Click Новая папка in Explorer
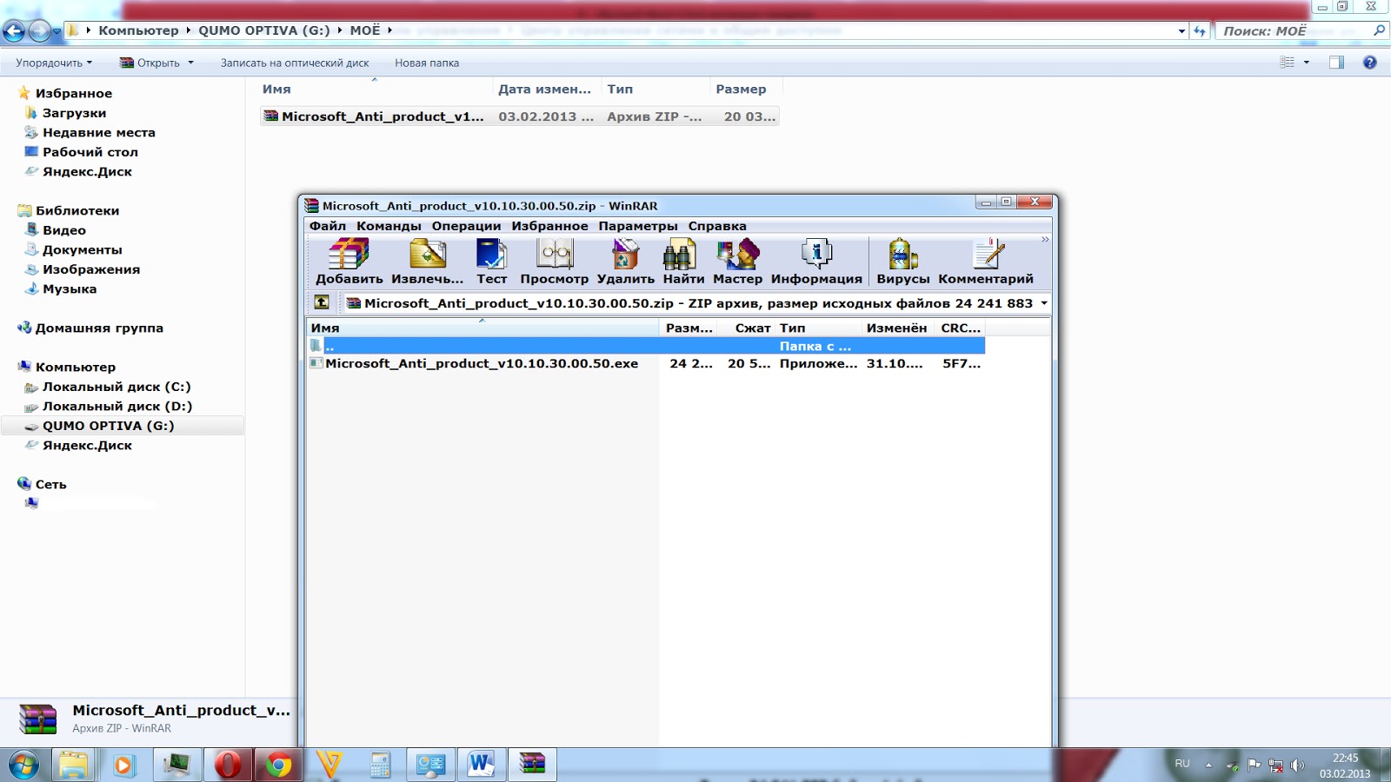This screenshot has width=1391, height=782. pos(427,63)
